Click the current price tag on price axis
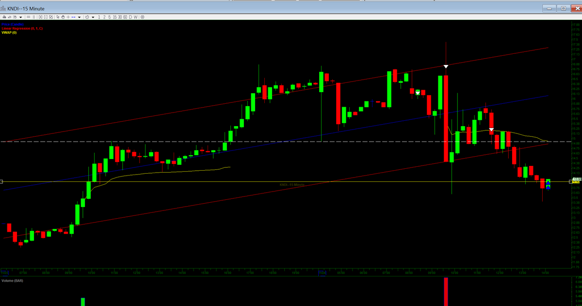 click(x=576, y=180)
